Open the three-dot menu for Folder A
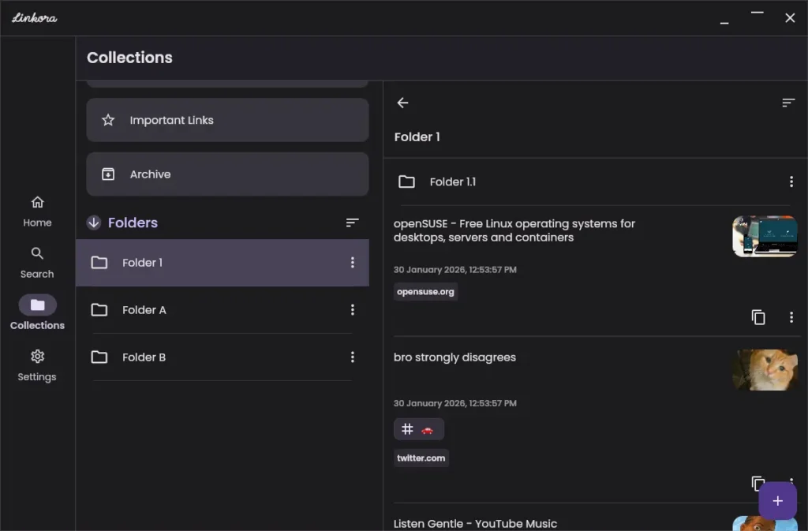Viewport: 808px width, 531px height. [x=353, y=310]
